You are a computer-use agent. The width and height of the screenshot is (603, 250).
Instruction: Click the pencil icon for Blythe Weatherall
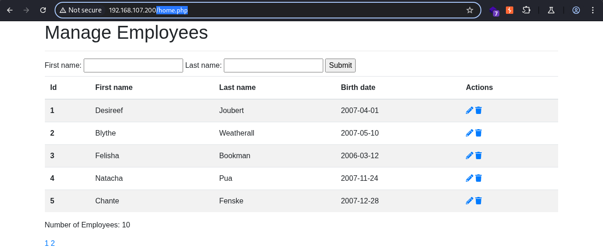pyautogui.click(x=469, y=133)
